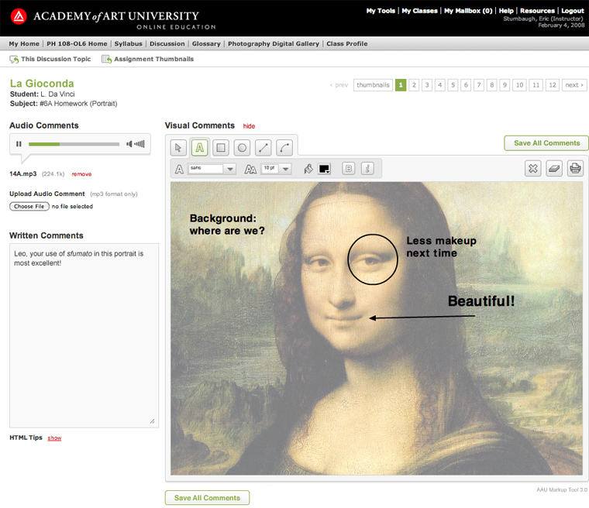The image size is (589, 508).
Task: Click the red remove link for 14A.mp3
Action: pos(81,174)
